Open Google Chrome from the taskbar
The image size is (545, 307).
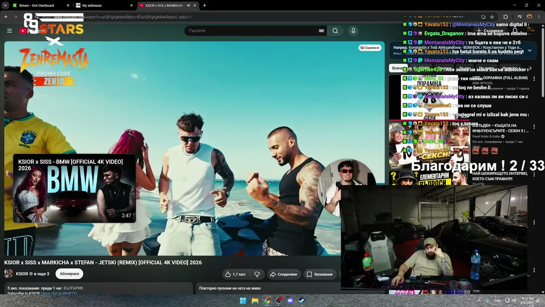[267, 301]
